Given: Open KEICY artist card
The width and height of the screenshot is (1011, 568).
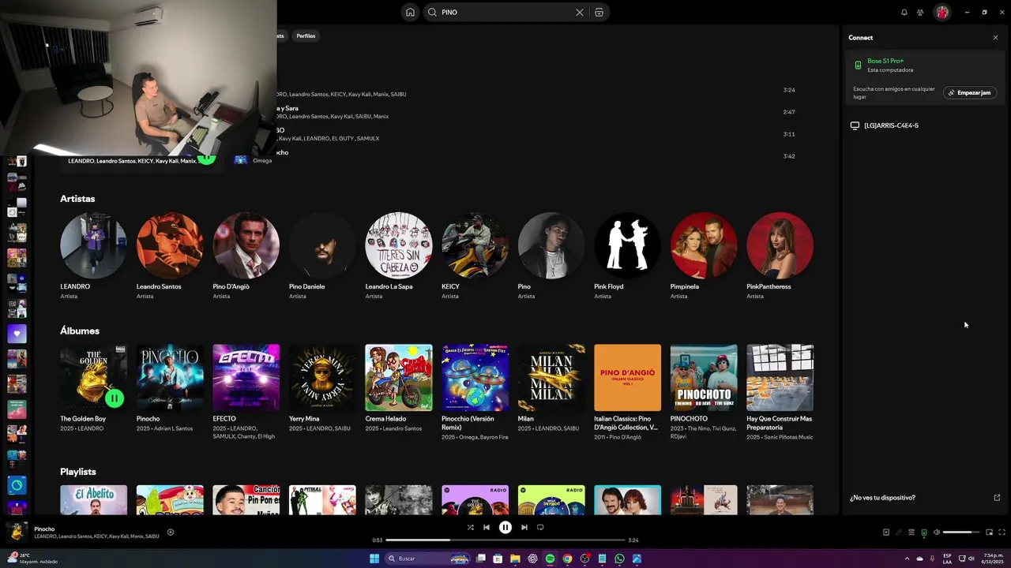Looking at the screenshot, I should coord(475,256).
